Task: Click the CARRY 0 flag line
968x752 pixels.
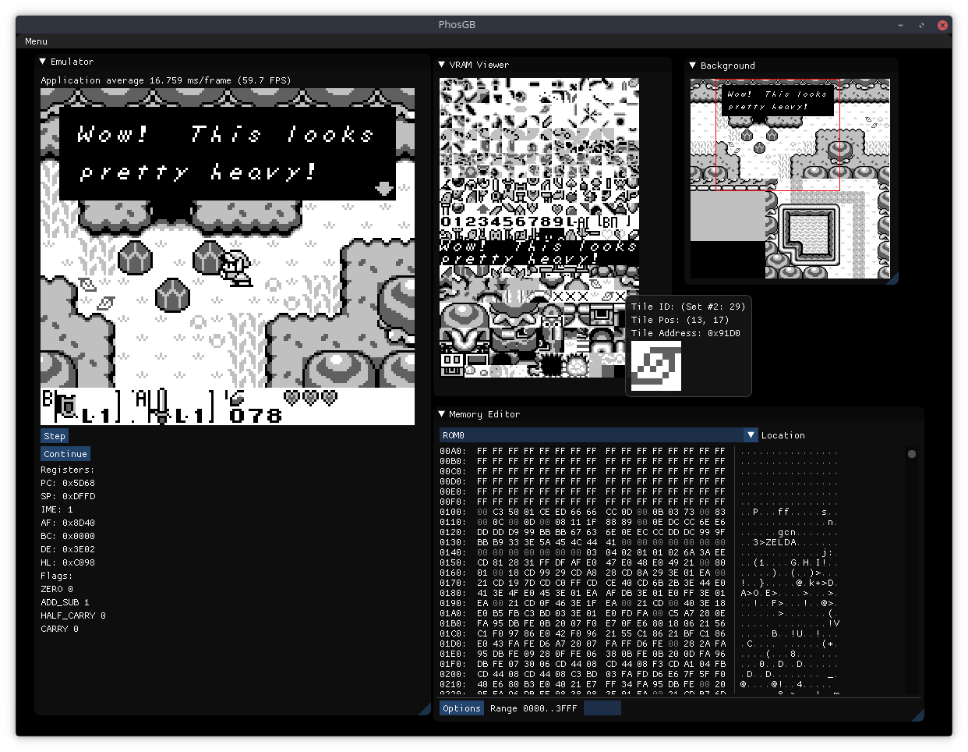Action: click(59, 630)
